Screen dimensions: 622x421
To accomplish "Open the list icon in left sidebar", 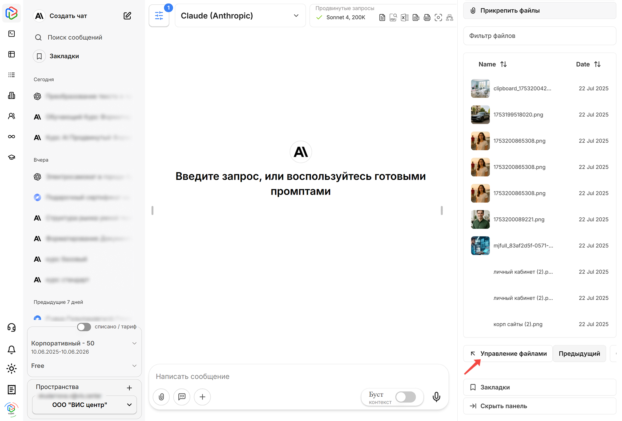I will coord(12,75).
